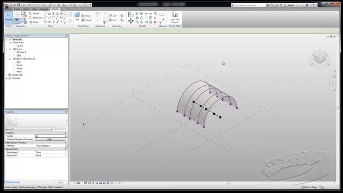Image resolution: width=343 pixels, height=193 pixels.
Task: Save the file from the quick access toolbar
Action: (x=19, y=5)
